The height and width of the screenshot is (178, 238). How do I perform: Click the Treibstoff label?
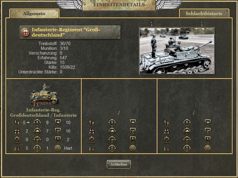48,44
